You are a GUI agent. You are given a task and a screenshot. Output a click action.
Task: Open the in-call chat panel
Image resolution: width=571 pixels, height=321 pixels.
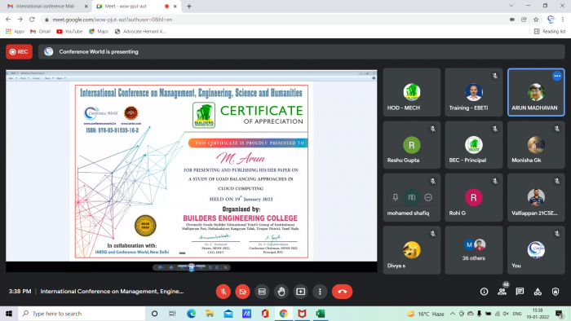[520, 292]
